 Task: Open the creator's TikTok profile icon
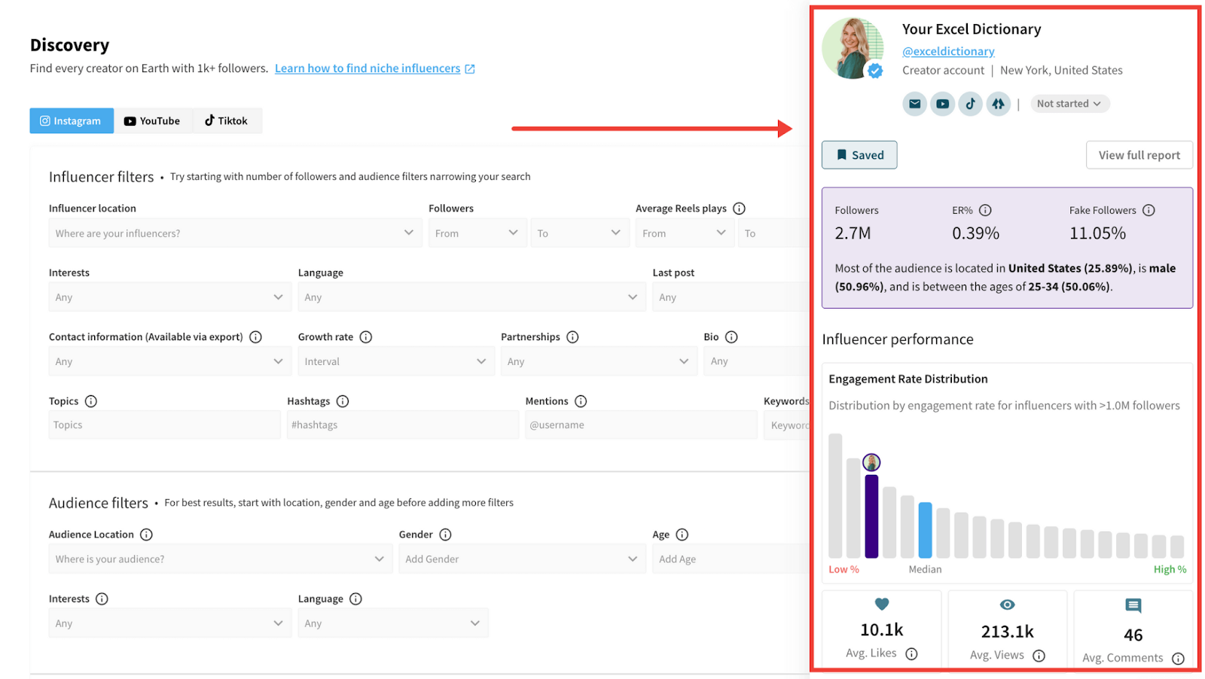[970, 103]
